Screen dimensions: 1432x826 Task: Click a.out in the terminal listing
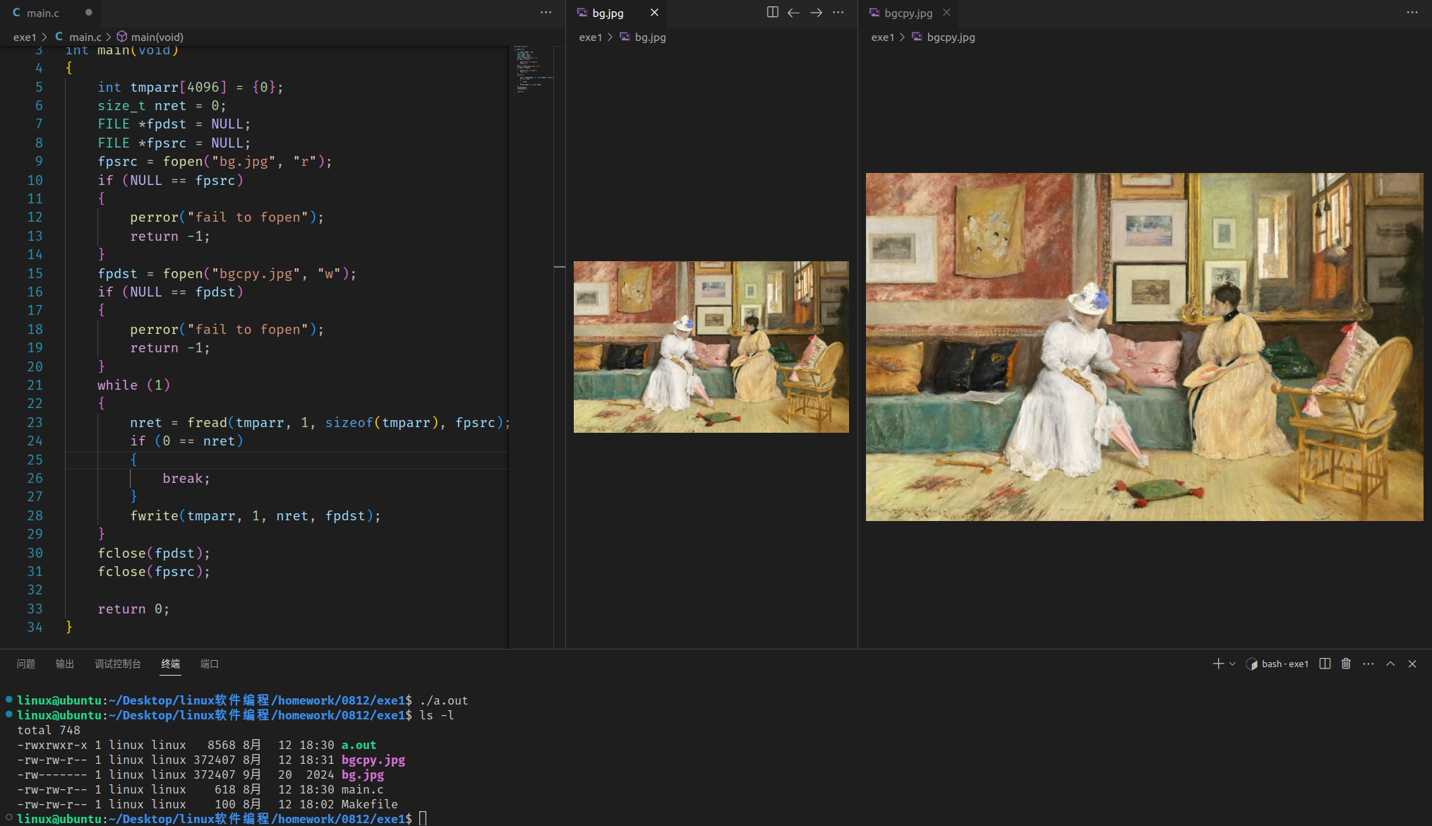click(x=359, y=745)
